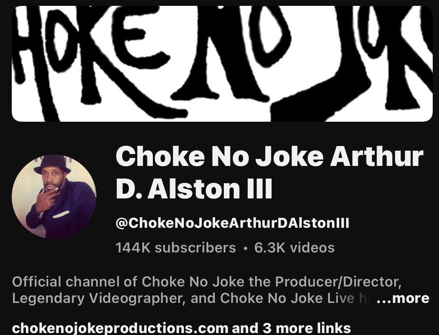Click the "Official channel of Choke No Joke" description line
Screen dimensions: 439x335
(207, 282)
